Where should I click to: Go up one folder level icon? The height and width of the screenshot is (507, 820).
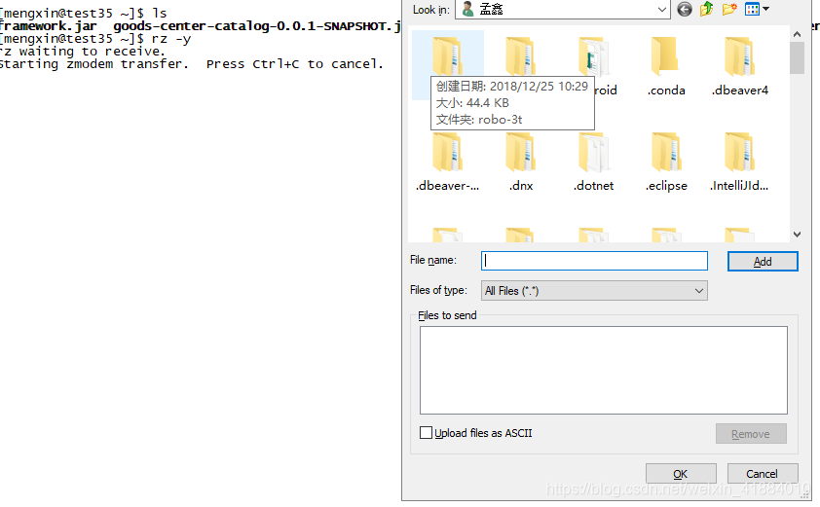(706, 9)
